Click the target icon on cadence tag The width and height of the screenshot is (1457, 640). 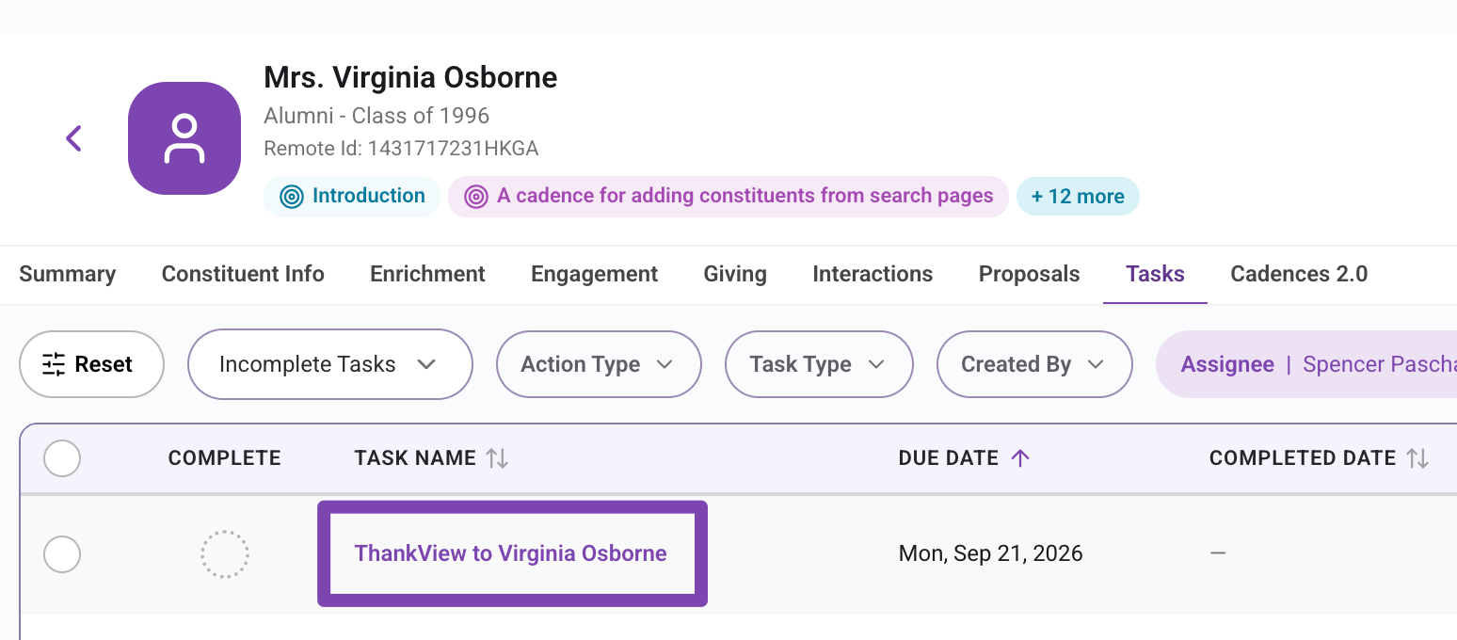click(476, 197)
